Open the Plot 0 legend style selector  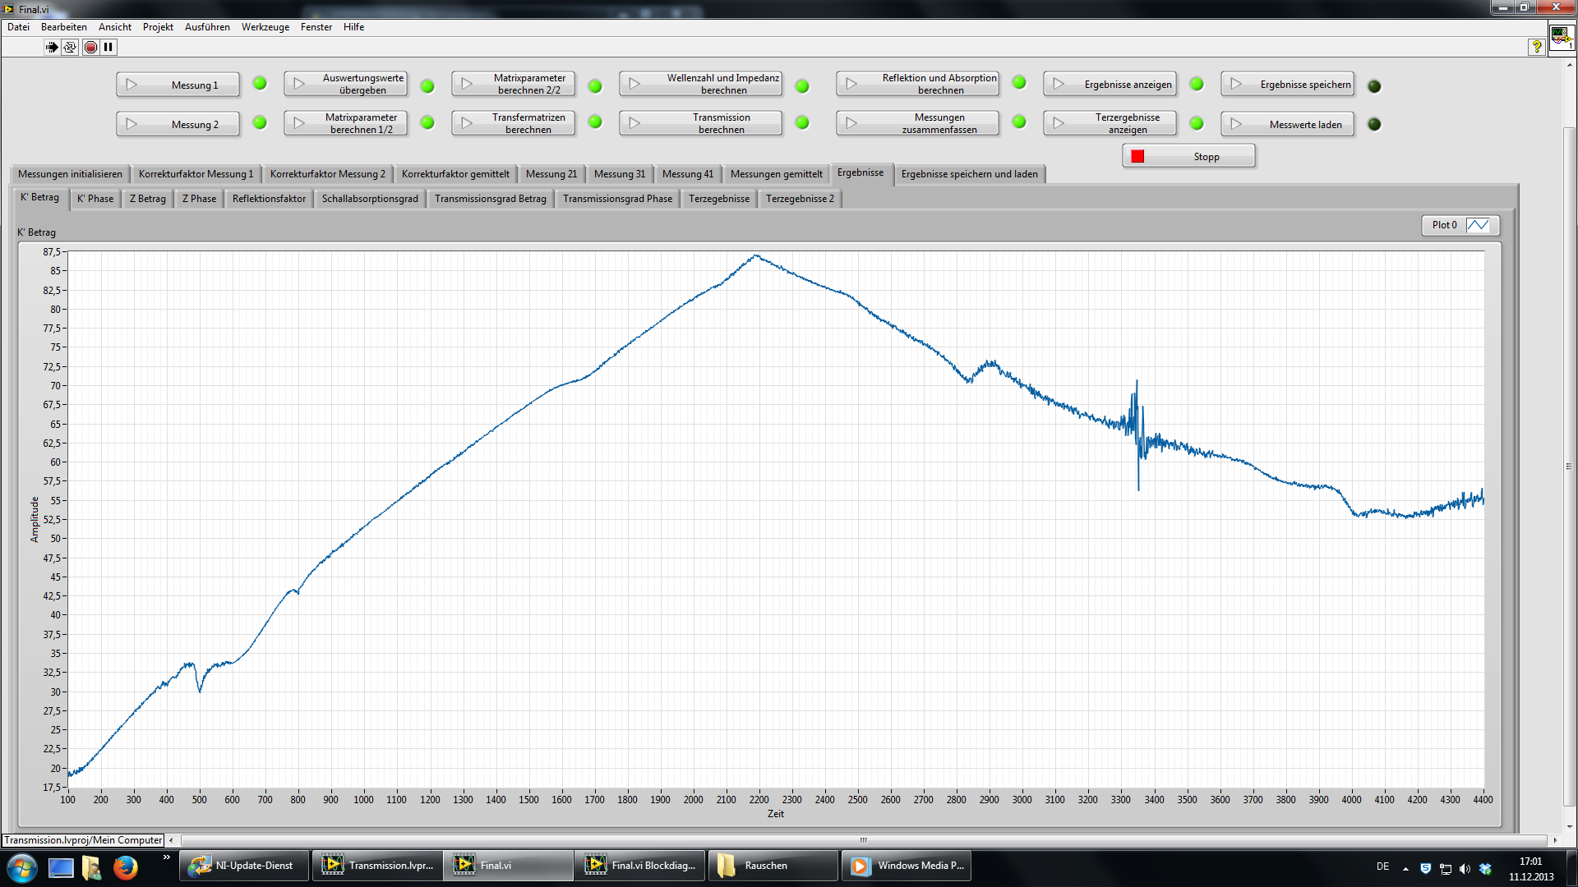coord(1477,225)
